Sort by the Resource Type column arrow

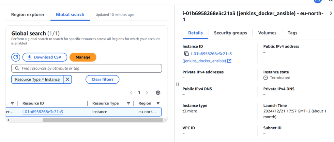(x=129, y=103)
